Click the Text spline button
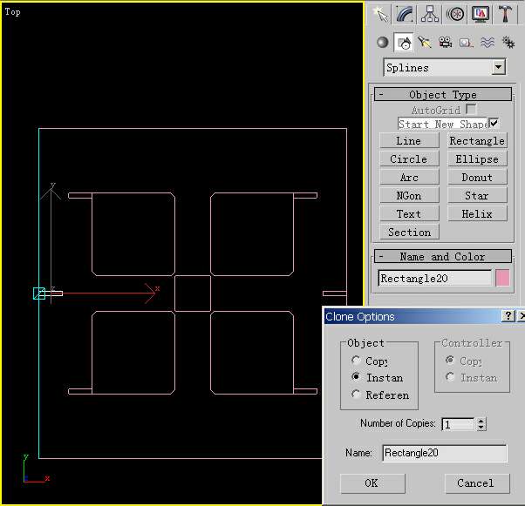525x506 pixels. (x=409, y=214)
